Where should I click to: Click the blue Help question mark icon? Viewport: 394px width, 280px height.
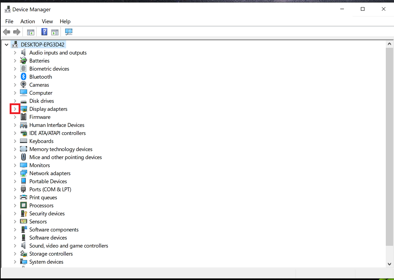click(x=44, y=32)
